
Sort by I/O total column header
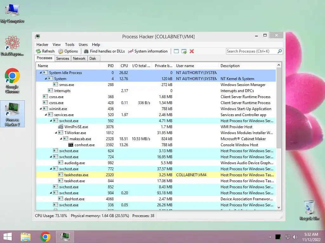[141, 66]
